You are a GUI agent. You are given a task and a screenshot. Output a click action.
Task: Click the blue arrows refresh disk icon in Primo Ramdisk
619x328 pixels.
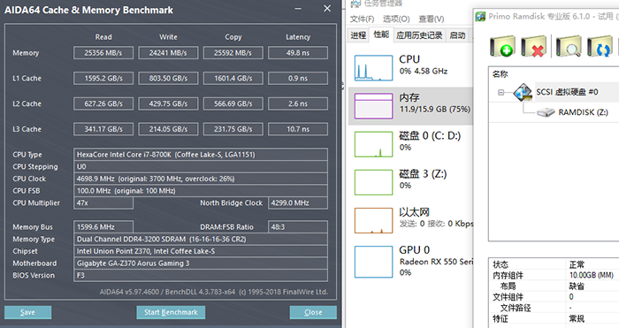(x=600, y=47)
